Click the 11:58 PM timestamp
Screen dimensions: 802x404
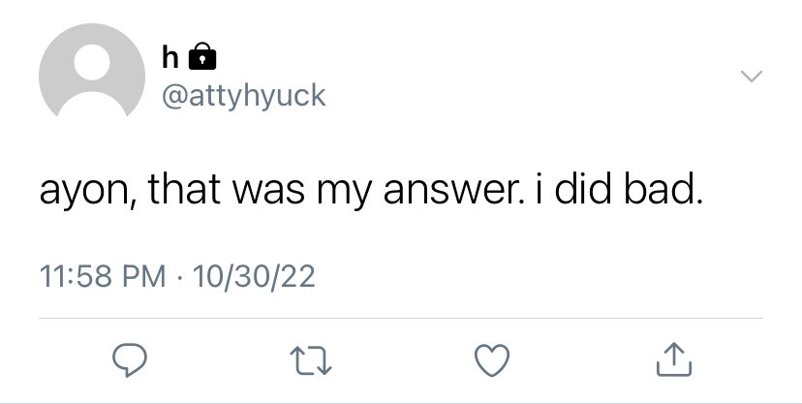(103, 277)
